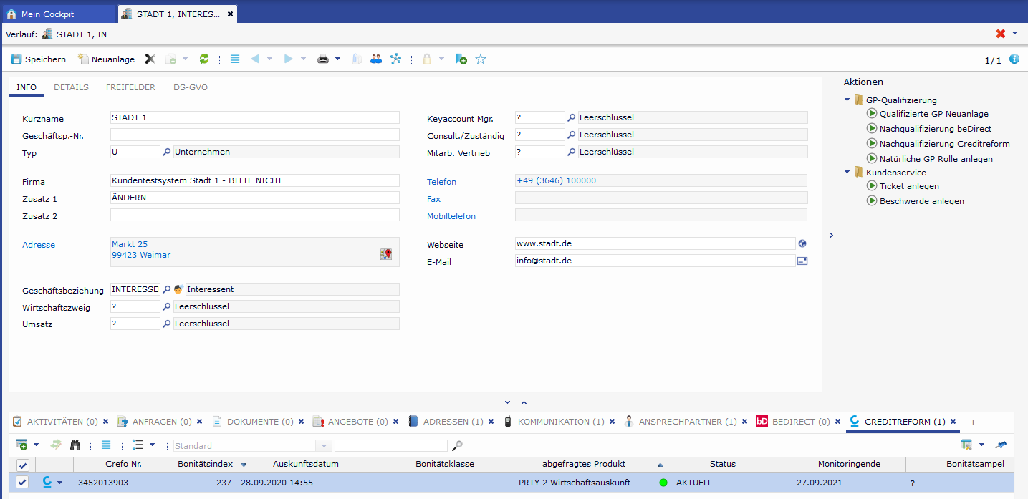
Task: Switch to the DETAILS tab
Action: coord(71,87)
